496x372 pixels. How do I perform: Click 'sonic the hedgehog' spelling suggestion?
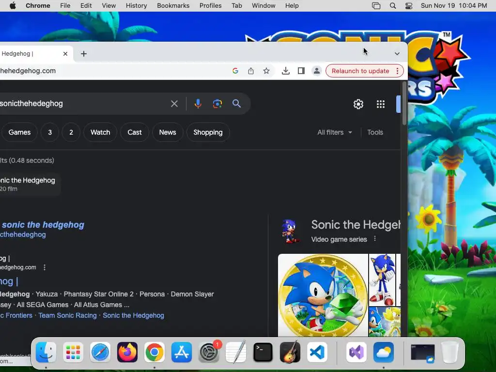click(x=43, y=225)
